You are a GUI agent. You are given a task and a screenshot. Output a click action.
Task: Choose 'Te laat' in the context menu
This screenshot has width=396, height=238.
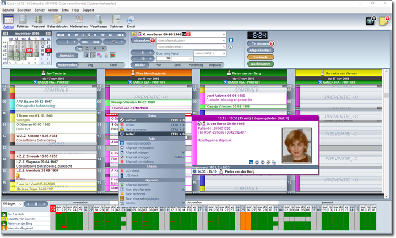[x=152, y=125]
